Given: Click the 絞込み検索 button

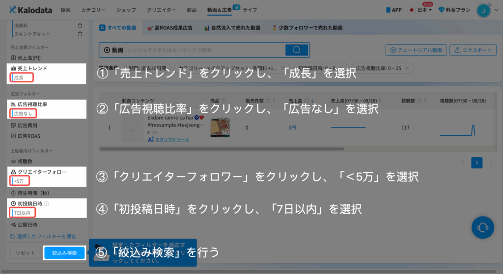Looking at the screenshot, I should [64, 253].
